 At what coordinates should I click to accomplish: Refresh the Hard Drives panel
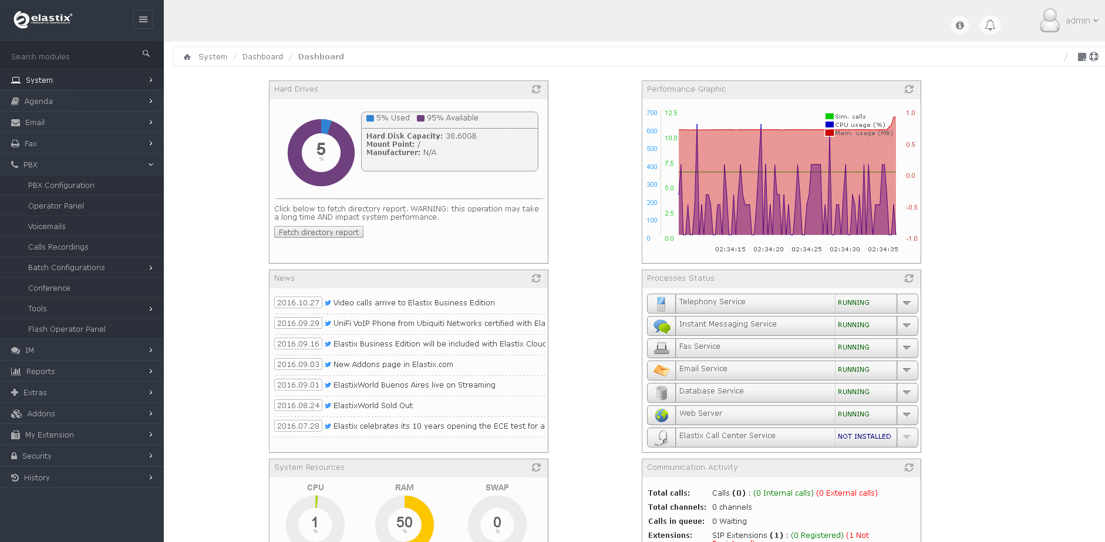536,89
